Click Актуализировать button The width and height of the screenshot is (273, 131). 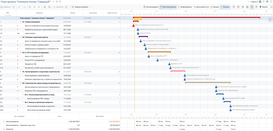click(151, 7)
